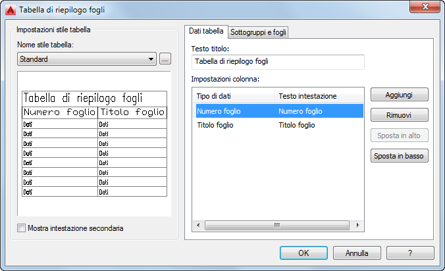Screen dimensions: 445x271
Task: Select the Dati tabella tab
Action: [x=206, y=31]
